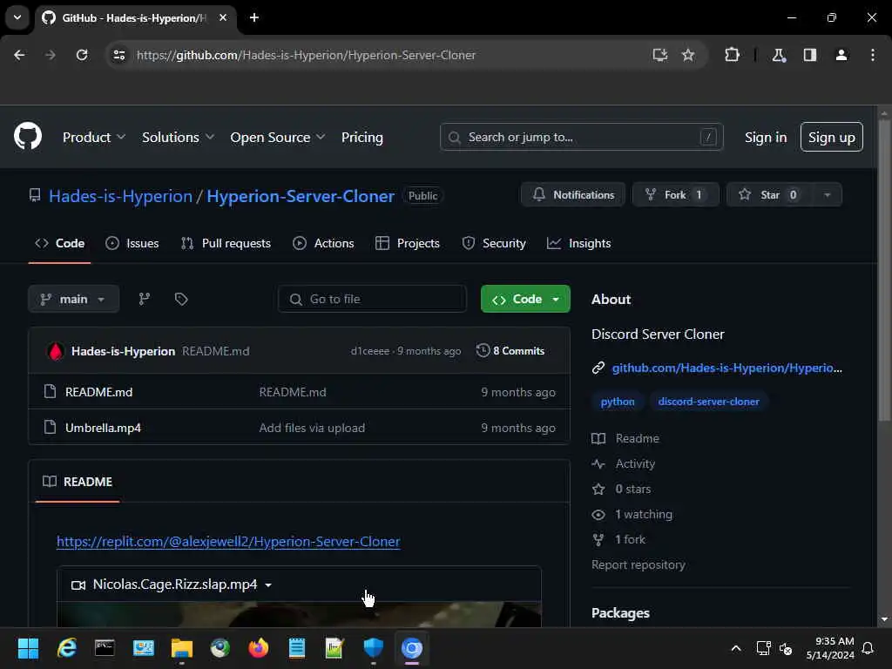The width and height of the screenshot is (892, 669).
Task: Select the README tab header
Action: [78, 482]
